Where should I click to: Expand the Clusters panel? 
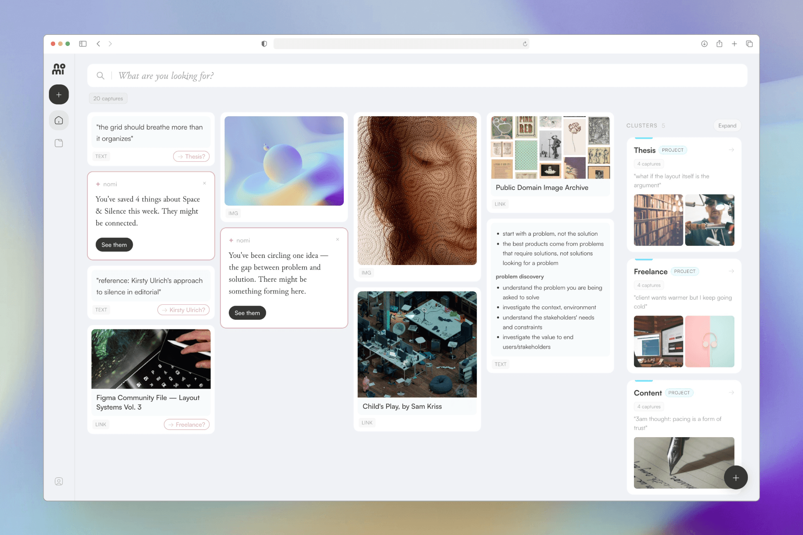point(727,126)
